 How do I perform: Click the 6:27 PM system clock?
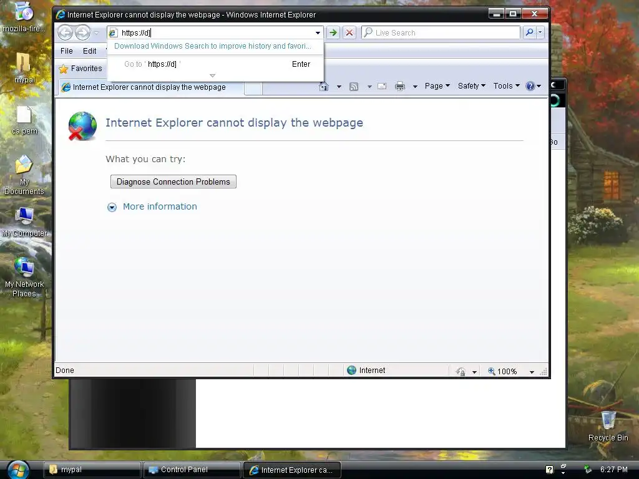[x=614, y=470]
